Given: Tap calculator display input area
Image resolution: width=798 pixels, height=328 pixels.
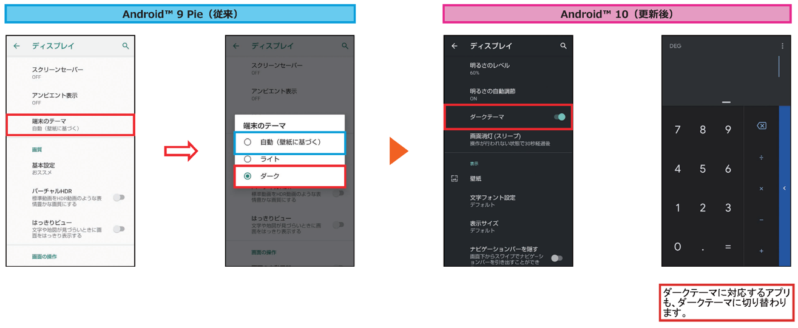Looking at the screenshot, I should [726, 67].
